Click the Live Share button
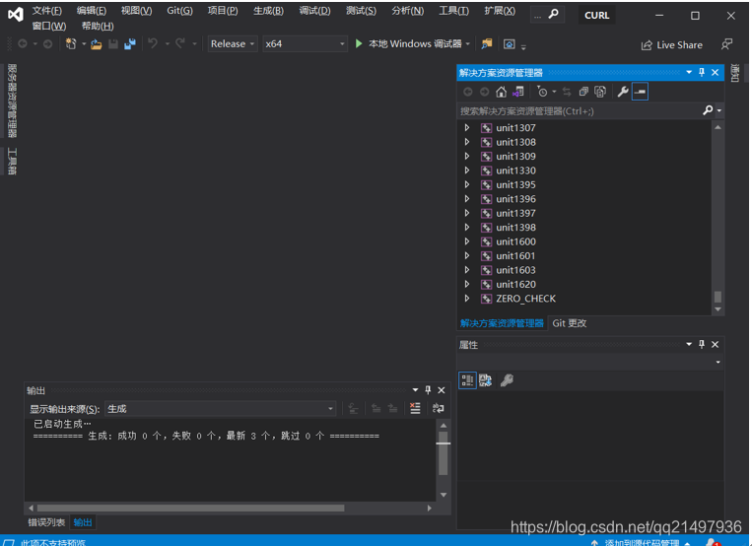 coord(671,44)
